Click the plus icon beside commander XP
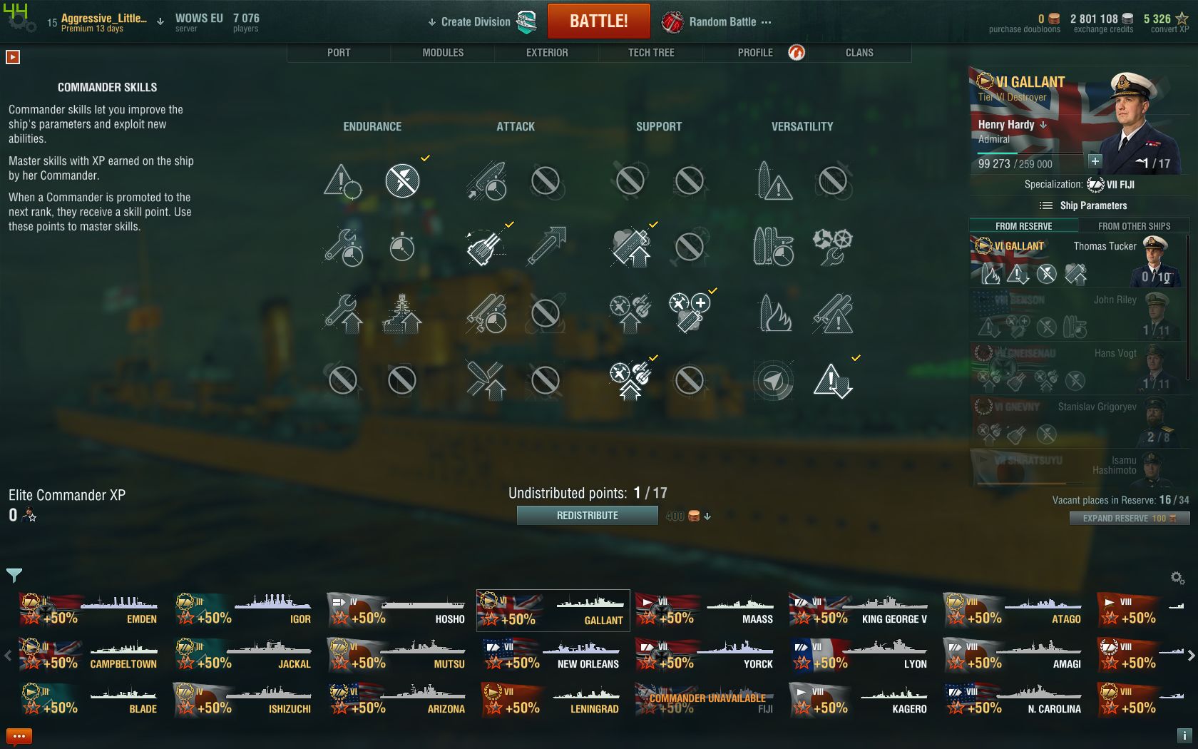1198x749 pixels. coord(1095,161)
